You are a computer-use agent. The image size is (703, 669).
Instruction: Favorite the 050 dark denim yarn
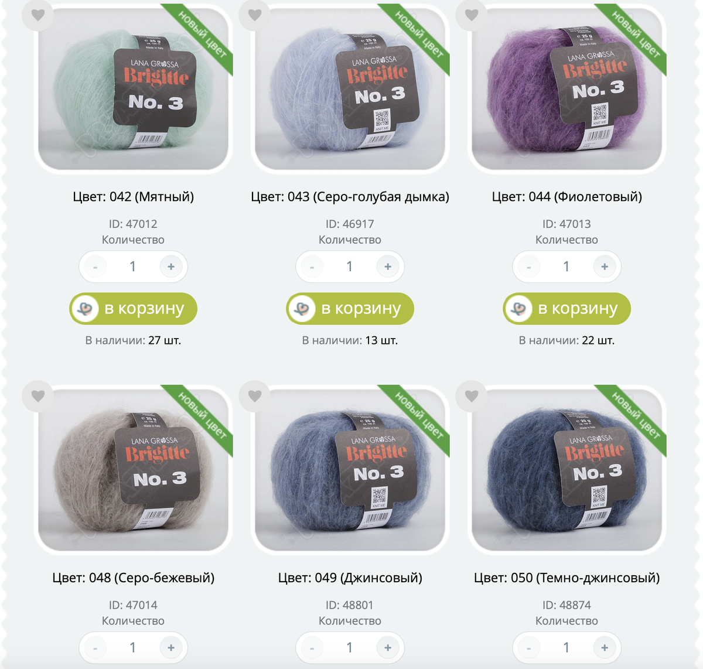pos(472,395)
